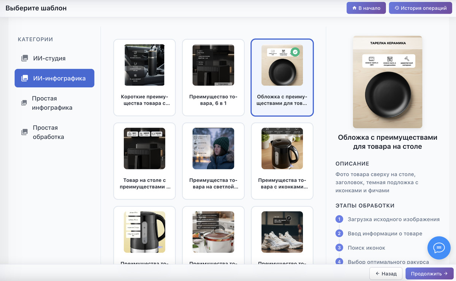Screen dimensions: 456x281
Task: Click the ОПИСАНИЕ heading
Action: click(x=352, y=164)
